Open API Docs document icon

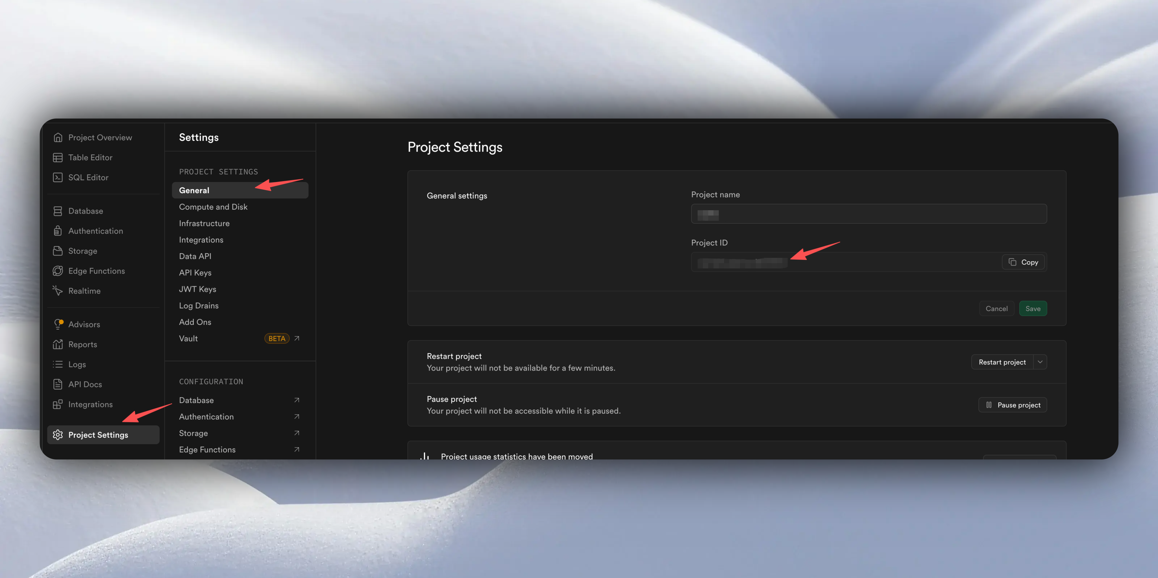58,384
